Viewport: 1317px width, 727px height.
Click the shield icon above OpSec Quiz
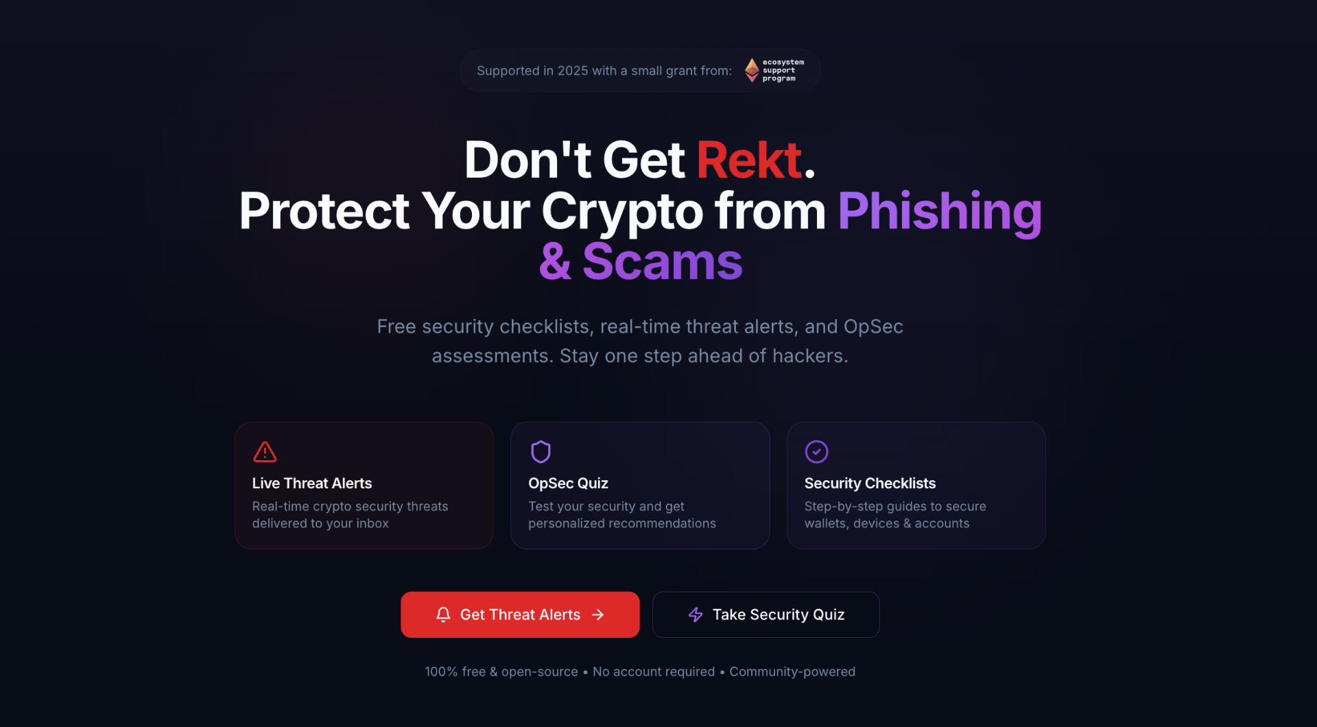pos(541,452)
